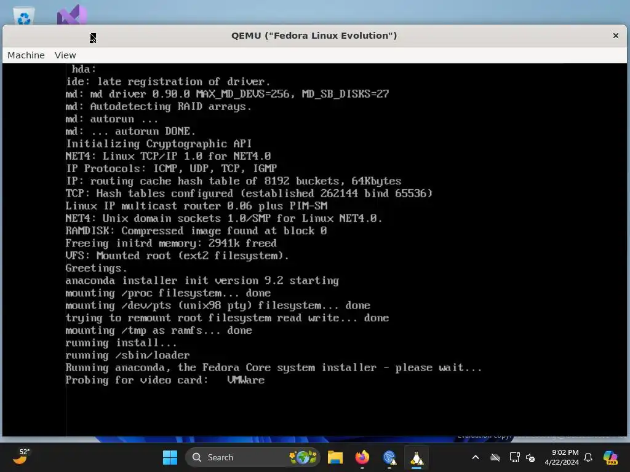Click the Earth Day search highlight icon
The width and height of the screenshot is (630, 472).
coord(303,457)
